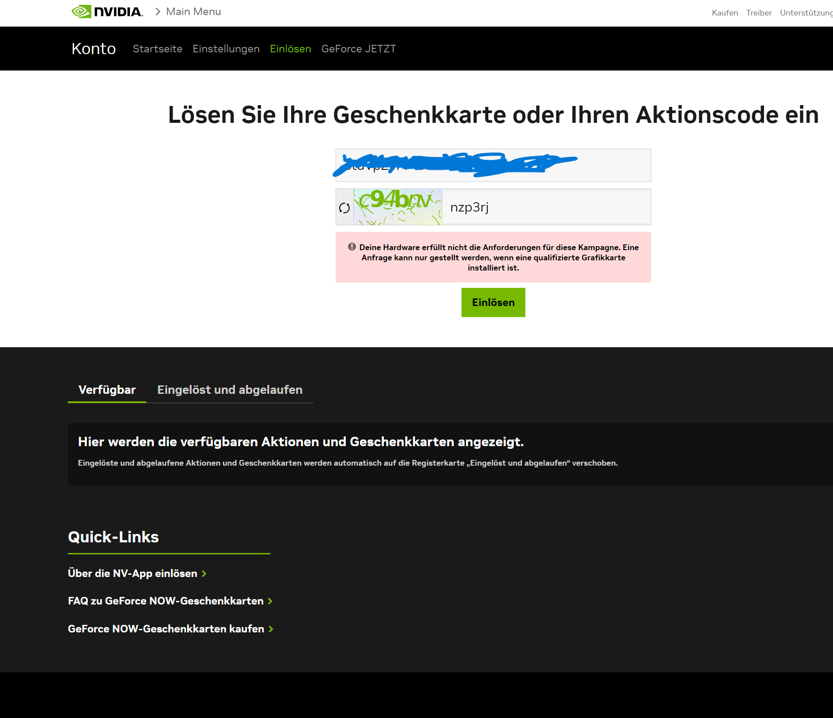The image size is (833, 718).
Task: Switch to Verfügbar tab
Action: (x=107, y=390)
